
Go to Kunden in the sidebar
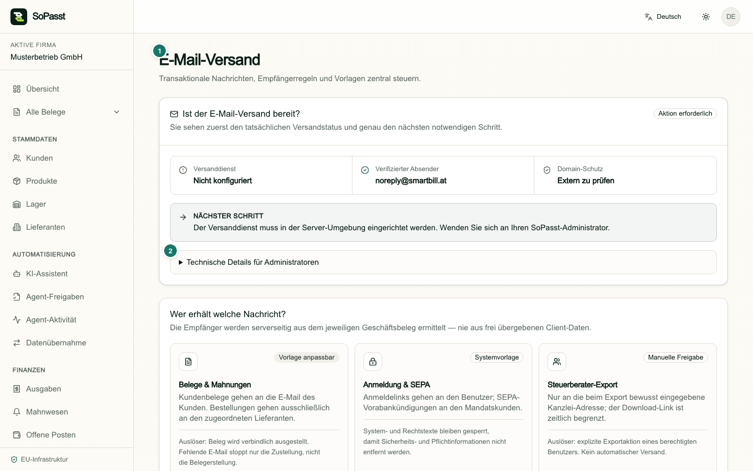(x=67, y=158)
